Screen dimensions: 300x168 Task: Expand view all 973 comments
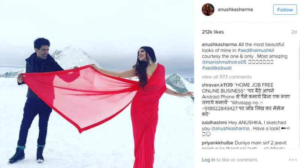pos(226,77)
